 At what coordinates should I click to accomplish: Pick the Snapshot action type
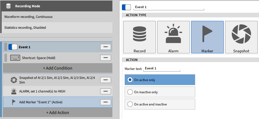241,37
